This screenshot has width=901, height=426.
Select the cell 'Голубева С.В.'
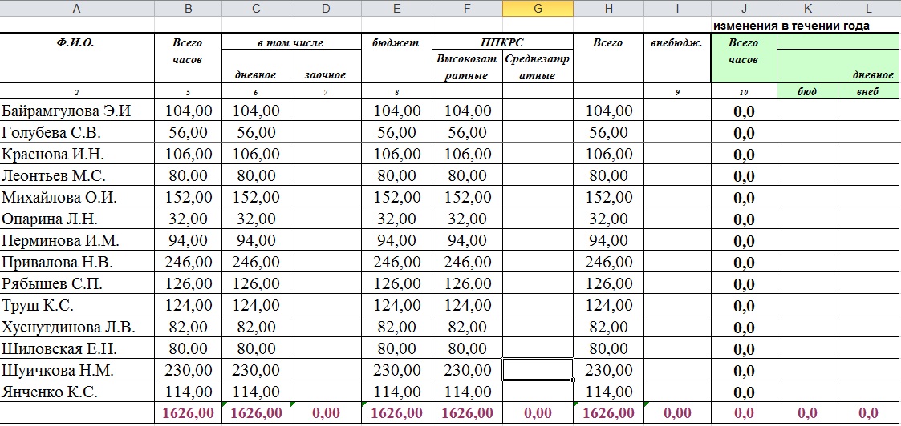tap(77, 132)
